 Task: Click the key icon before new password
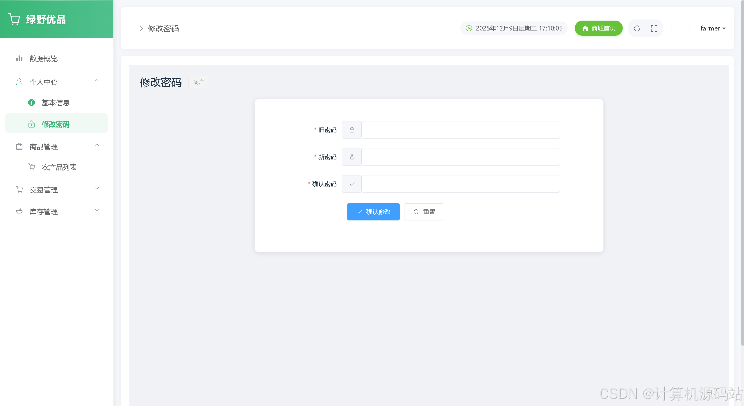[x=352, y=157]
